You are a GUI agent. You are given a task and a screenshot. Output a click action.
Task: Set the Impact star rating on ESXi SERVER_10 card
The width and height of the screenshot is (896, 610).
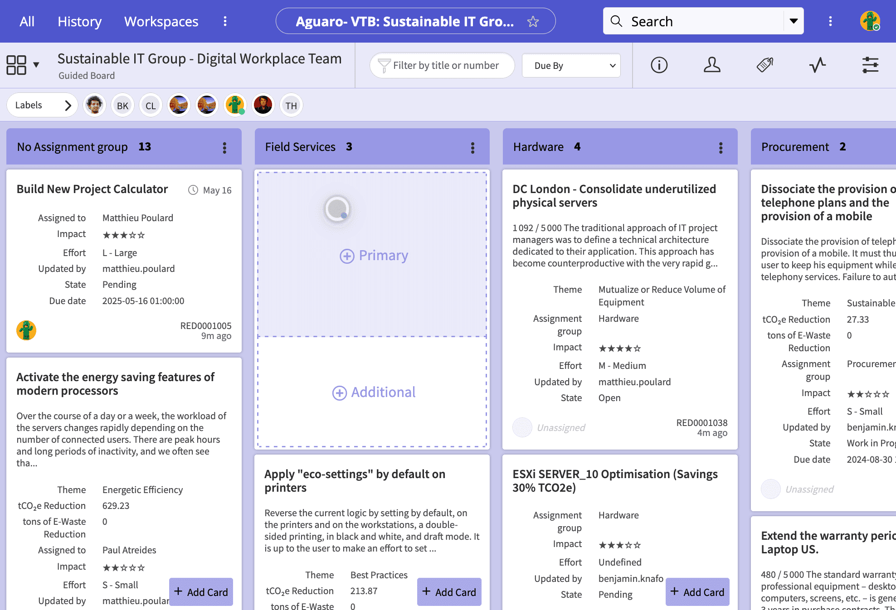coord(619,544)
